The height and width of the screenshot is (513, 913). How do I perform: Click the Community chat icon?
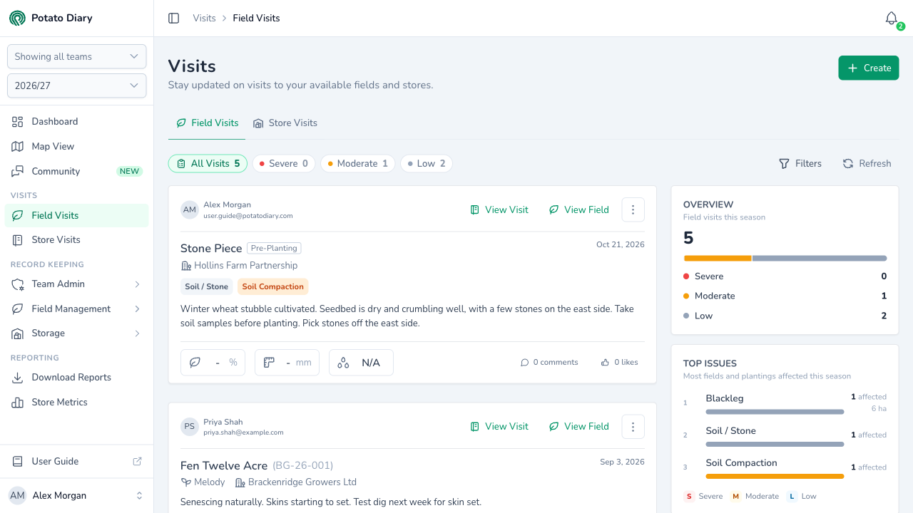coord(18,171)
